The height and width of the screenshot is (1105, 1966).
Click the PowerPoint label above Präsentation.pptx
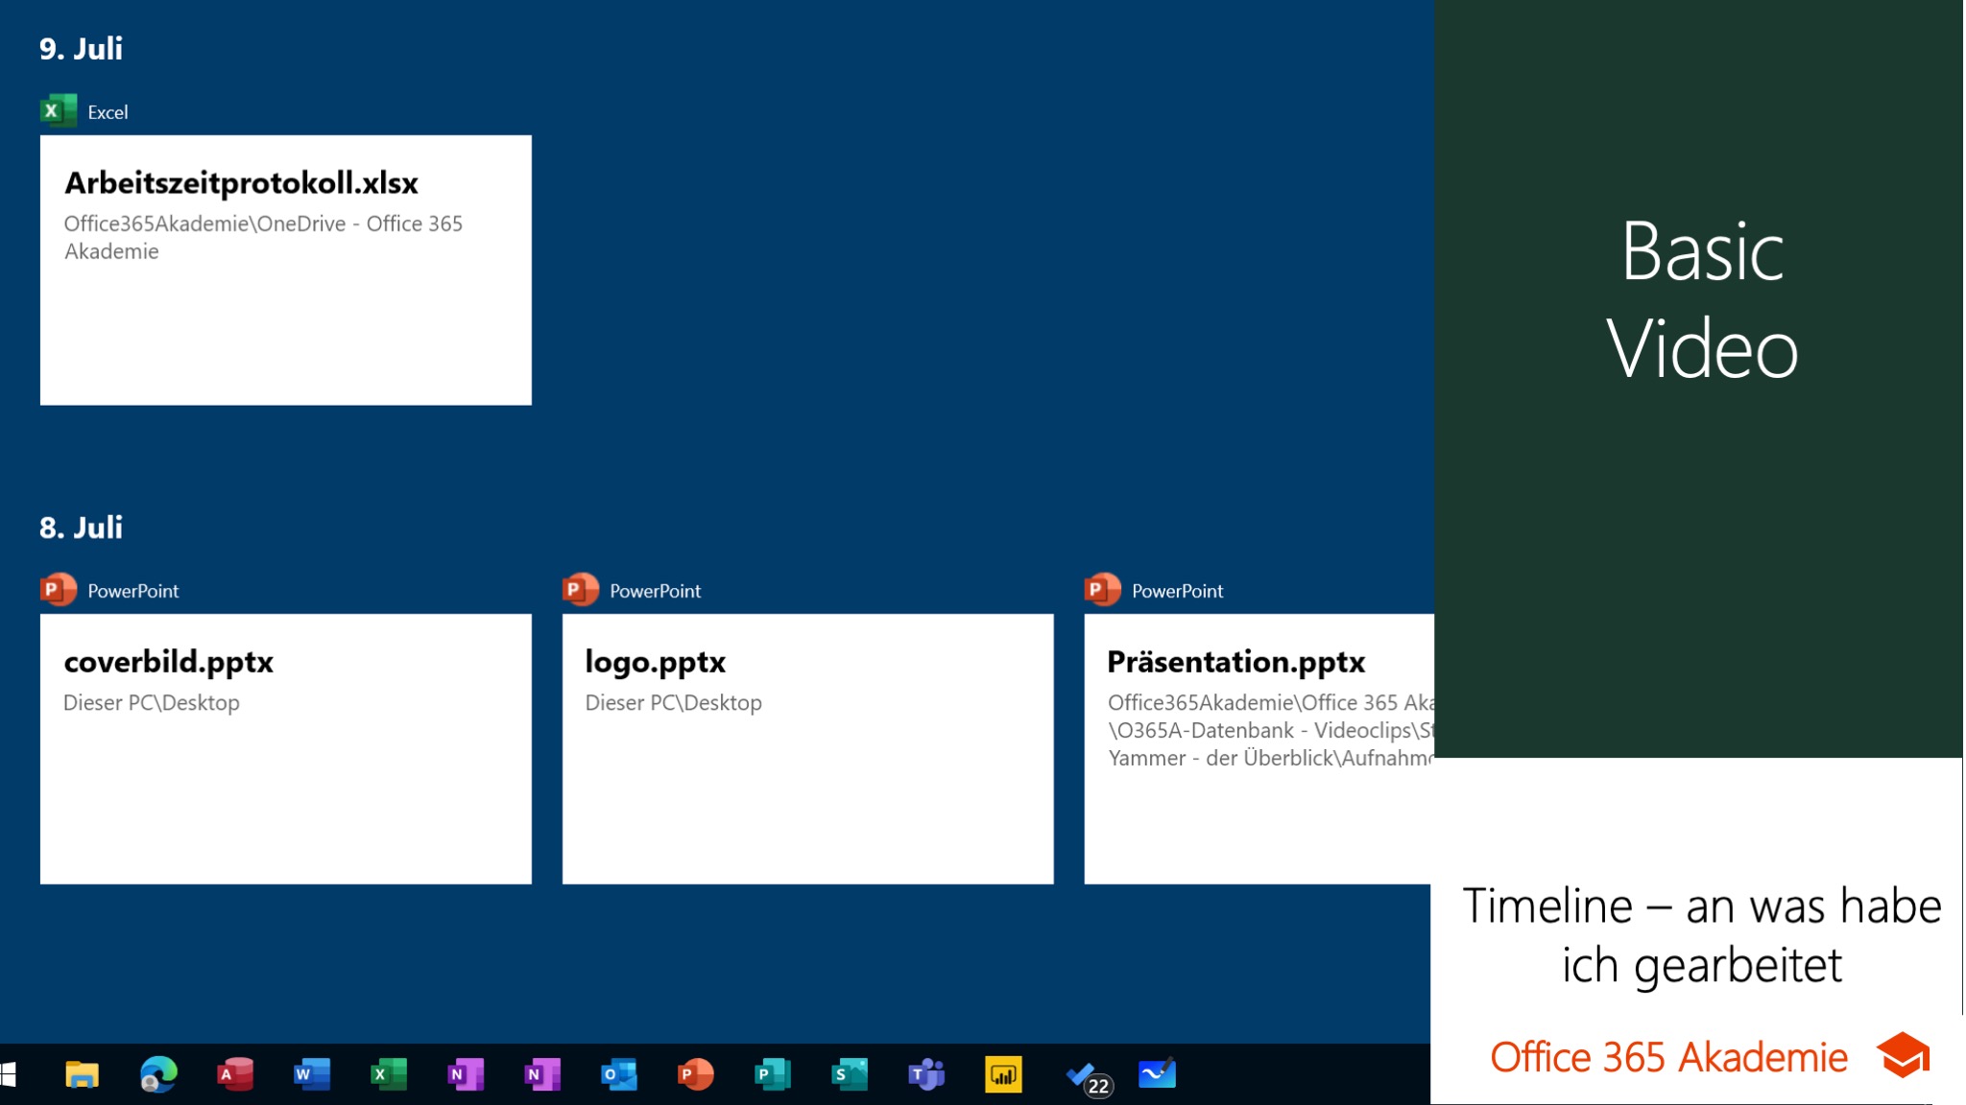[1178, 591]
